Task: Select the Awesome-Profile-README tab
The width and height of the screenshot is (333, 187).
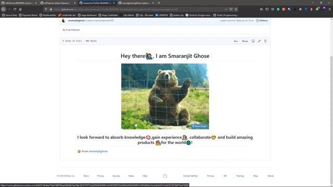Action: 97,3
